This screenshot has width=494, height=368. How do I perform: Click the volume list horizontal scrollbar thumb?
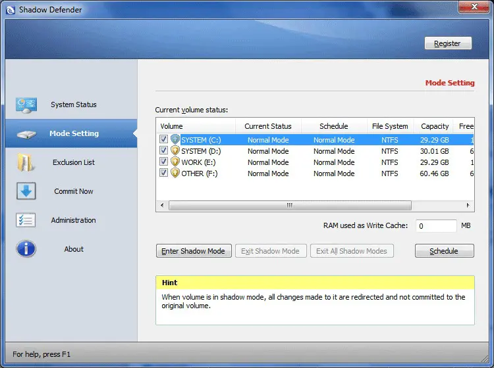[x=290, y=205]
